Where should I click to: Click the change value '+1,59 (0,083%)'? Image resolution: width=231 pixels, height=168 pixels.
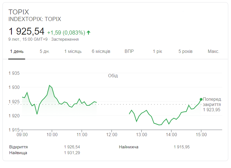pos(66,33)
